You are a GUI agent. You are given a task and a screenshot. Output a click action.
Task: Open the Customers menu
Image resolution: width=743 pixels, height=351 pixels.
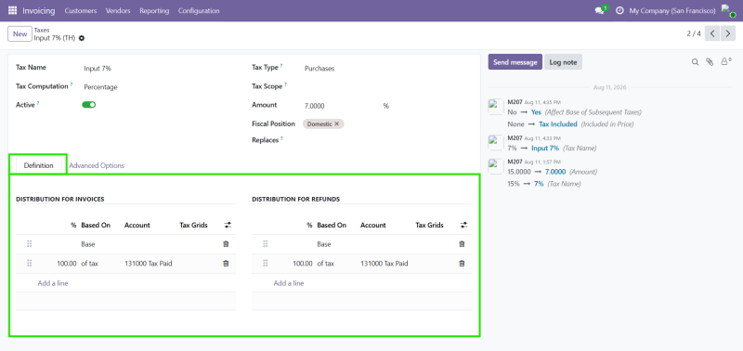tap(81, 10)
